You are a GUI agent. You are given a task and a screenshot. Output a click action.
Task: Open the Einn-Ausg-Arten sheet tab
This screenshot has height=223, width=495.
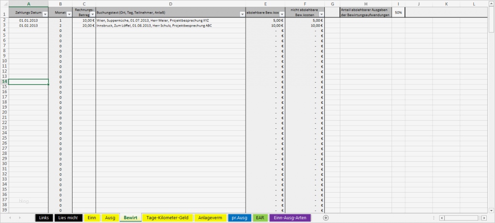pyautogui.click(x=290, y=218)
